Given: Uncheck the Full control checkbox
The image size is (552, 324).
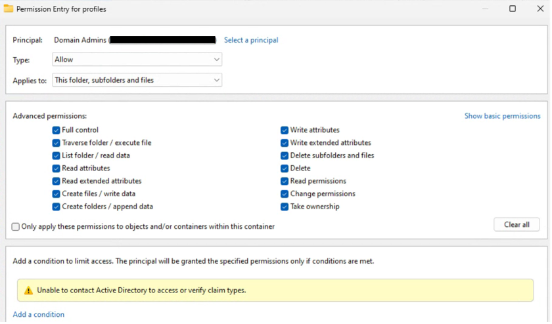Looking at the screenshot, I should pyautogui.click(x=57, y=130).
